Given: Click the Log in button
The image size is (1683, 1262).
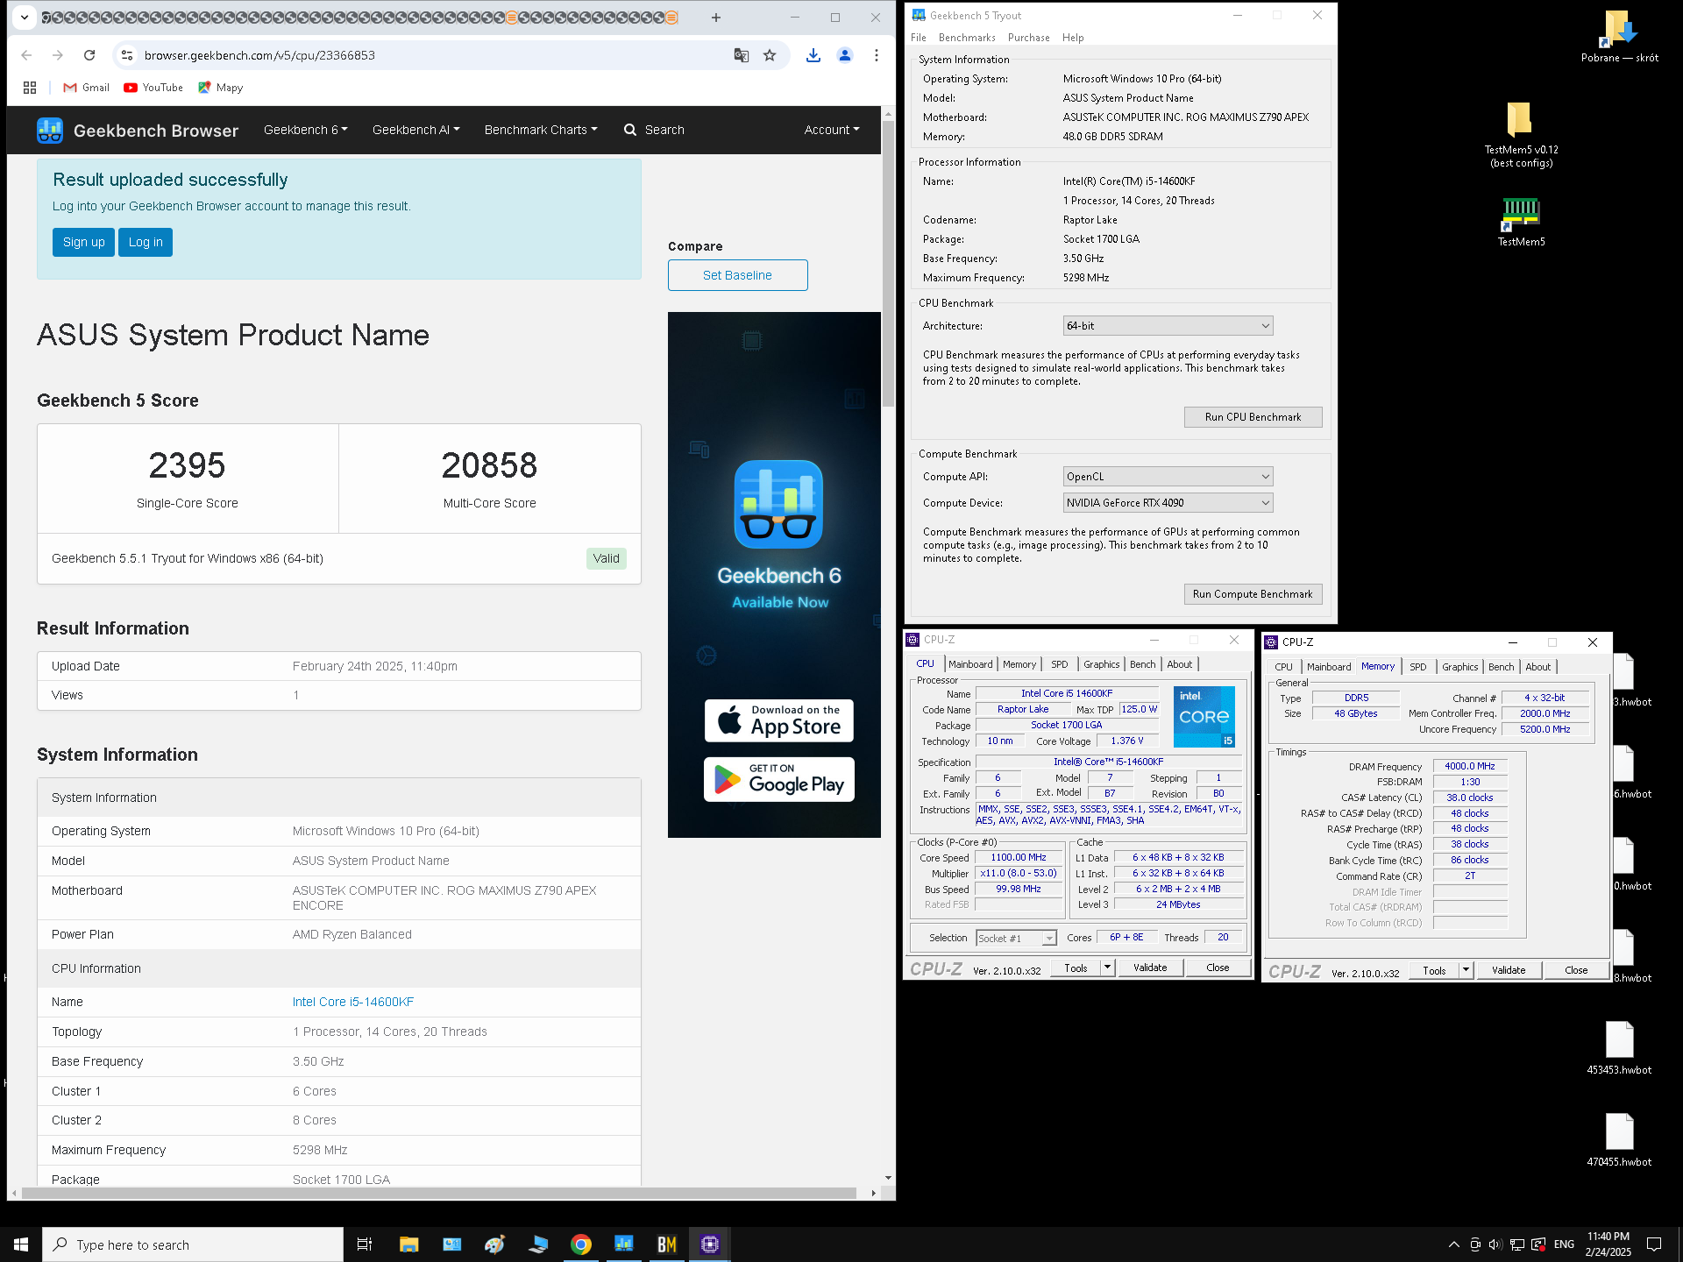Looking at the screenshot, I should pos(146,243).
